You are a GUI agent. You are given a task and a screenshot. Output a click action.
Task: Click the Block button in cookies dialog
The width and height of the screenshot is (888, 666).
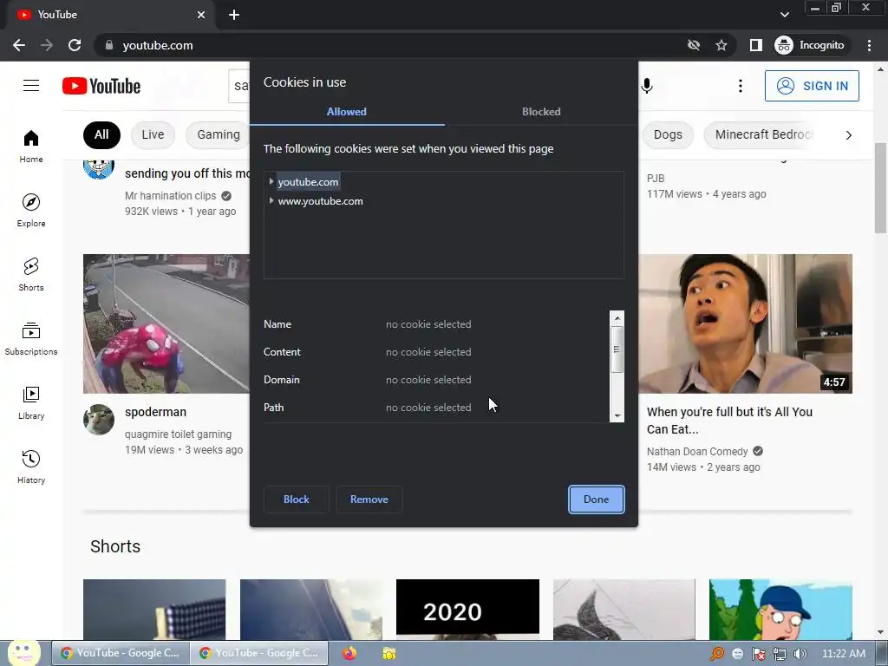pyautogui.click(x=297, y=499)
